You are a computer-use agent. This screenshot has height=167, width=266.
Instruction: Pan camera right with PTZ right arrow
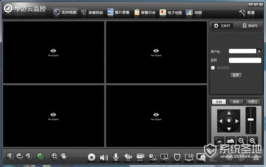tap(237, 121)
